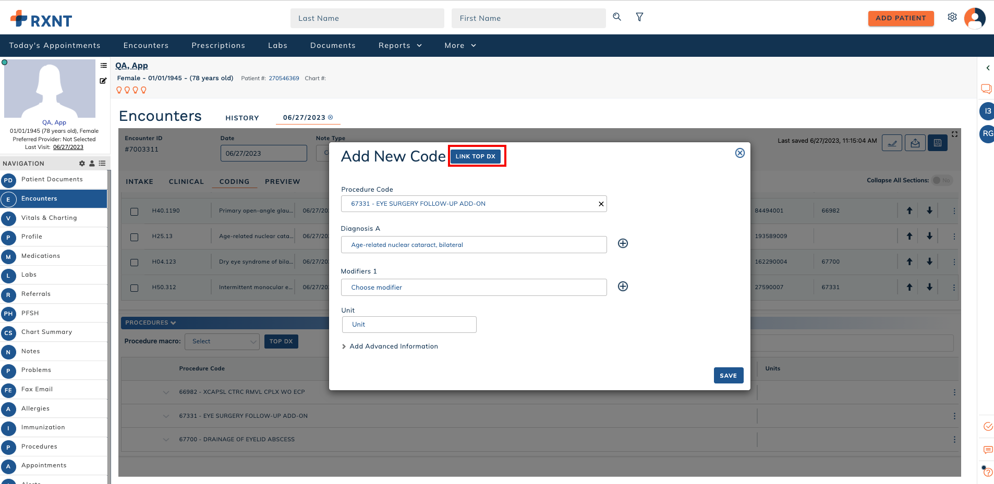
Task: Open the settings gear icon
Action: 952,17
